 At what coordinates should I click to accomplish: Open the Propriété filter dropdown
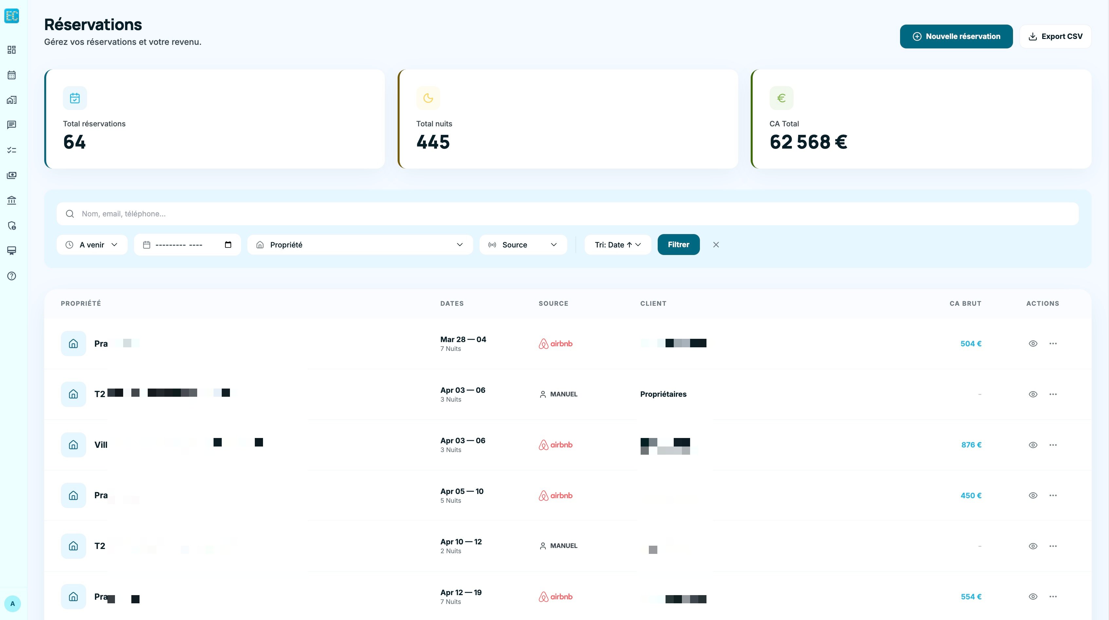(360, 245)
